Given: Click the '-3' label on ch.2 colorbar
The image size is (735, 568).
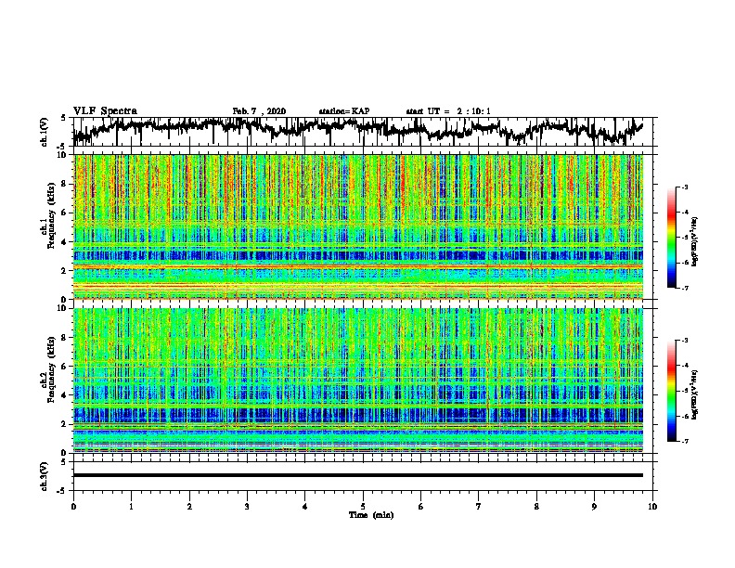Looking at the screenshot, I should click(684, 341).
